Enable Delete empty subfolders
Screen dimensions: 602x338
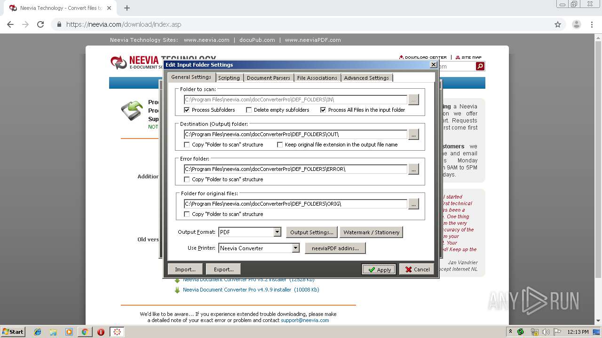pyautogui.click(x=249, y=110)
